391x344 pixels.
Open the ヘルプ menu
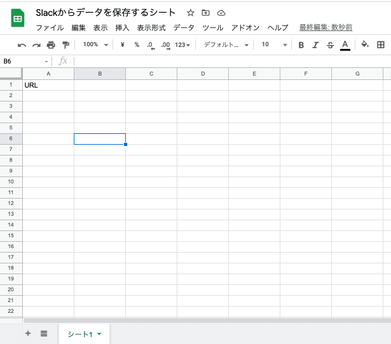278,28
